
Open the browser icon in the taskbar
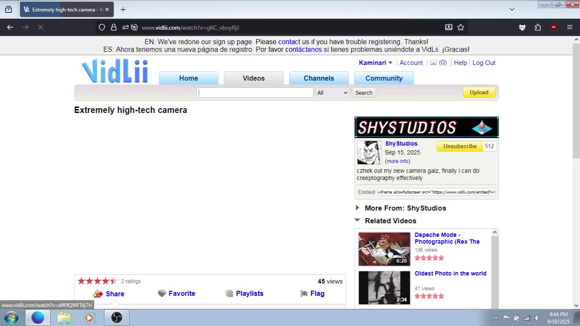click(x=37, y=318)
